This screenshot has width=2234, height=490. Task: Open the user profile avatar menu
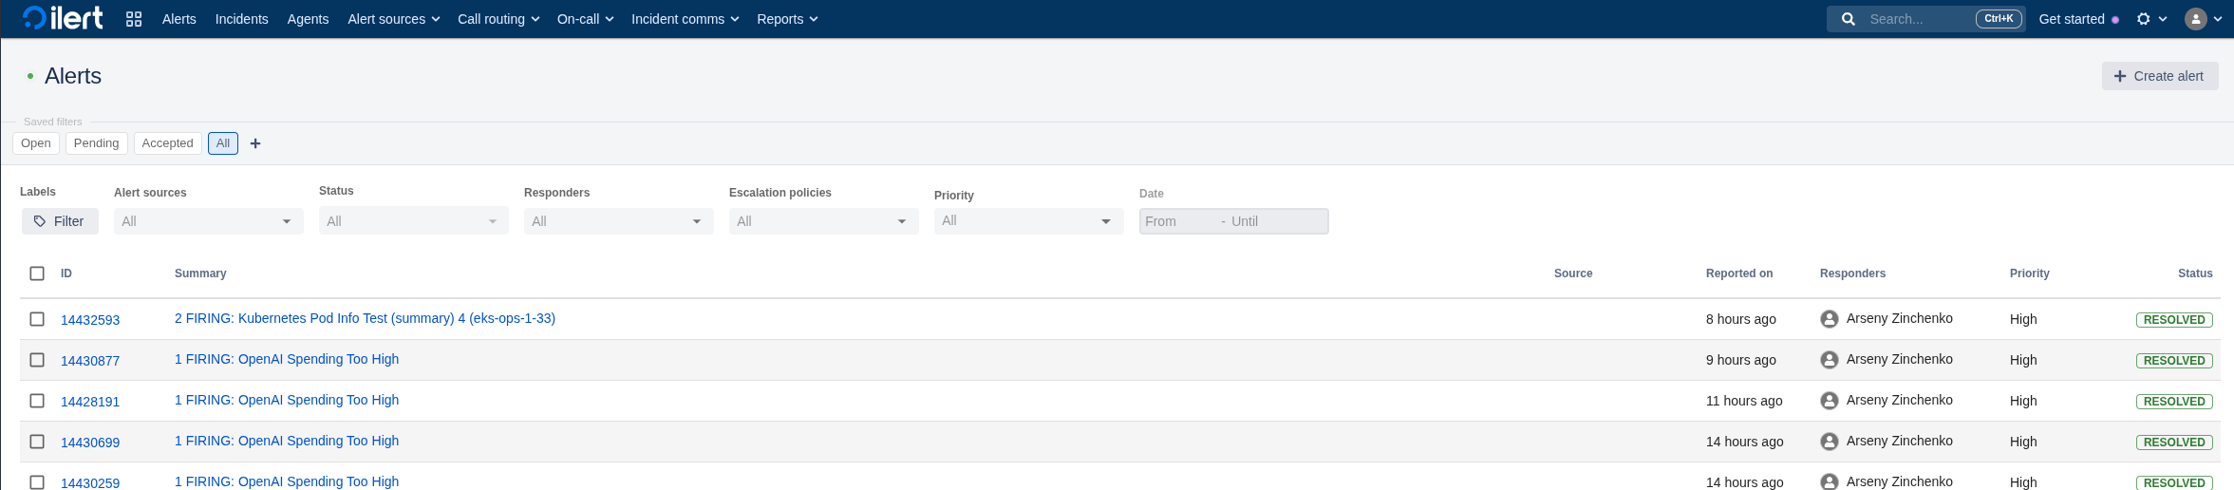[2195, 19]
